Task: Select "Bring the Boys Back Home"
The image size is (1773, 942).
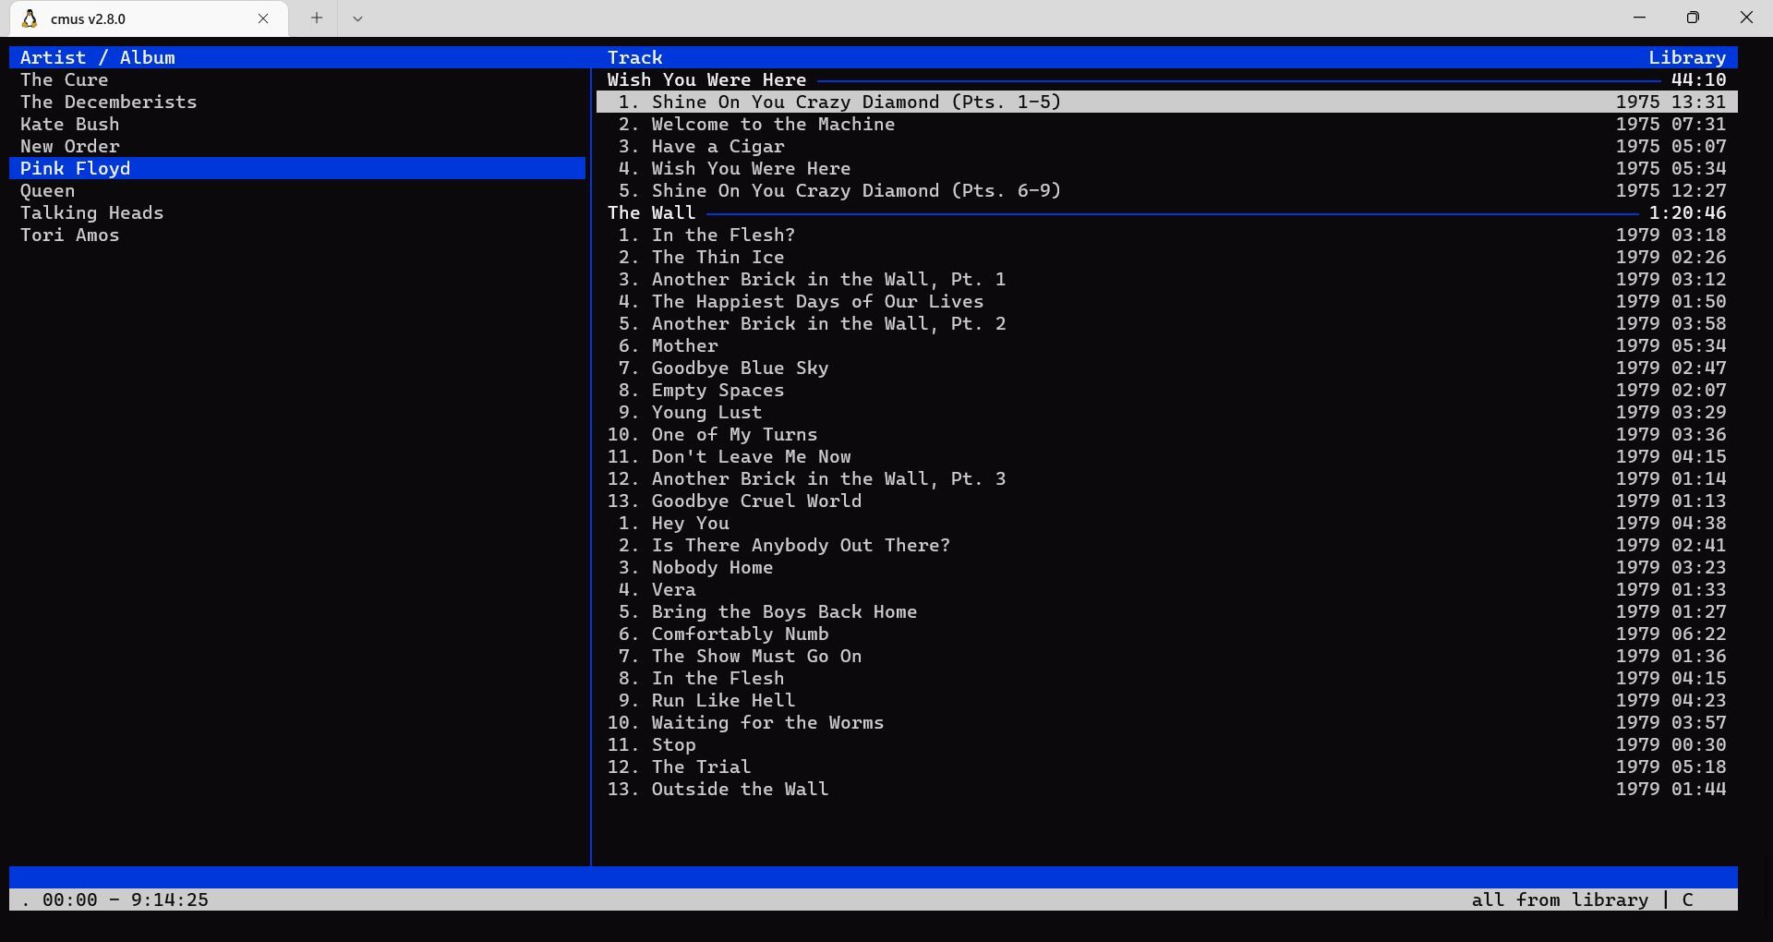Action: (1167, 611)
